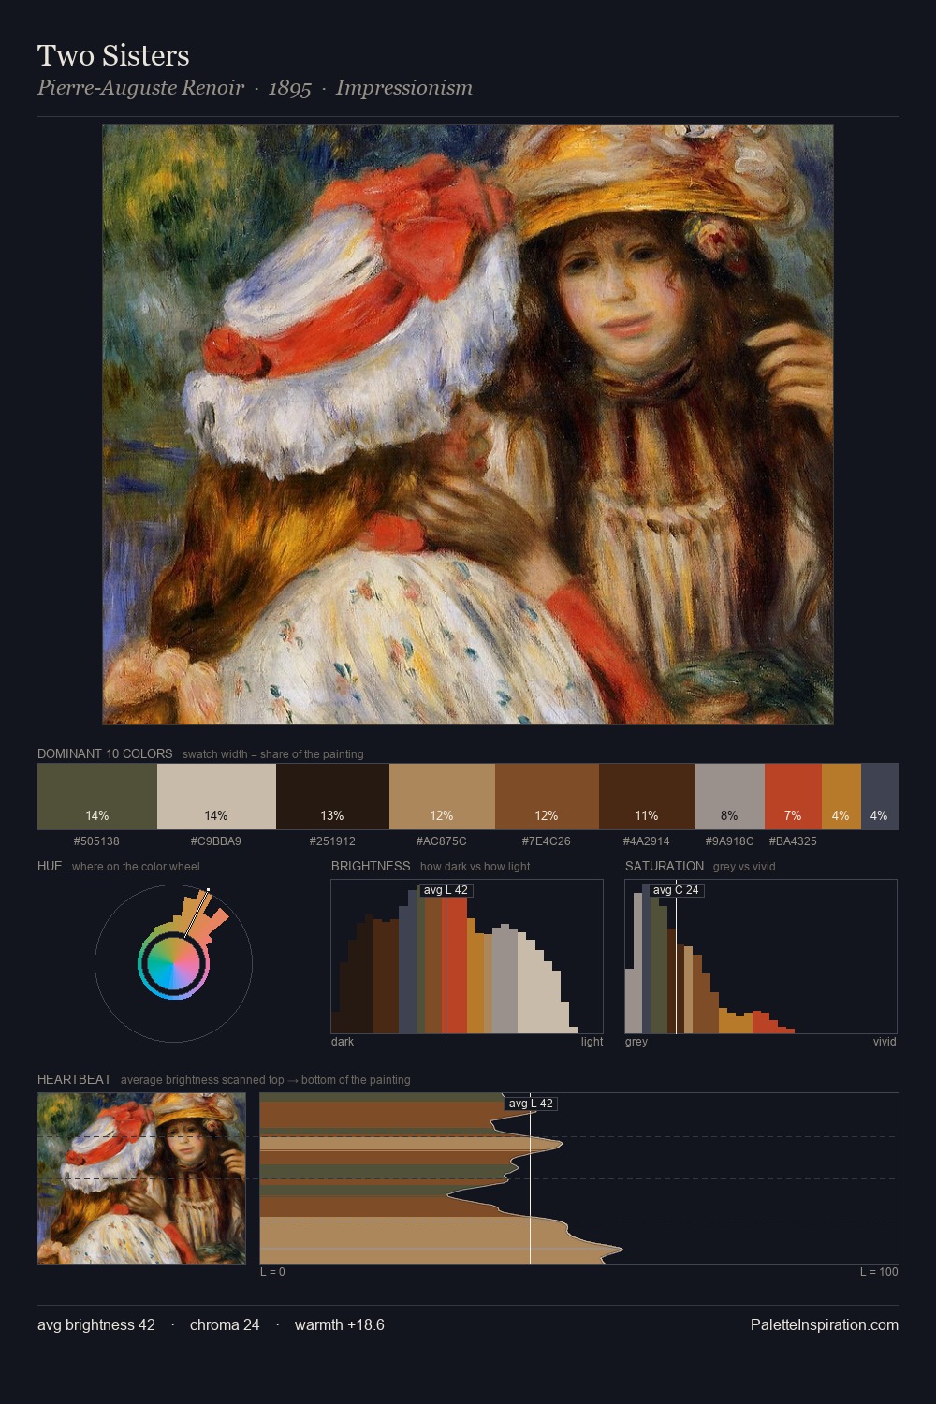The width and height of the screenshot is (936, 1404).
Task: Click the heartbeat brightness profile chart
Action: 579,1178
